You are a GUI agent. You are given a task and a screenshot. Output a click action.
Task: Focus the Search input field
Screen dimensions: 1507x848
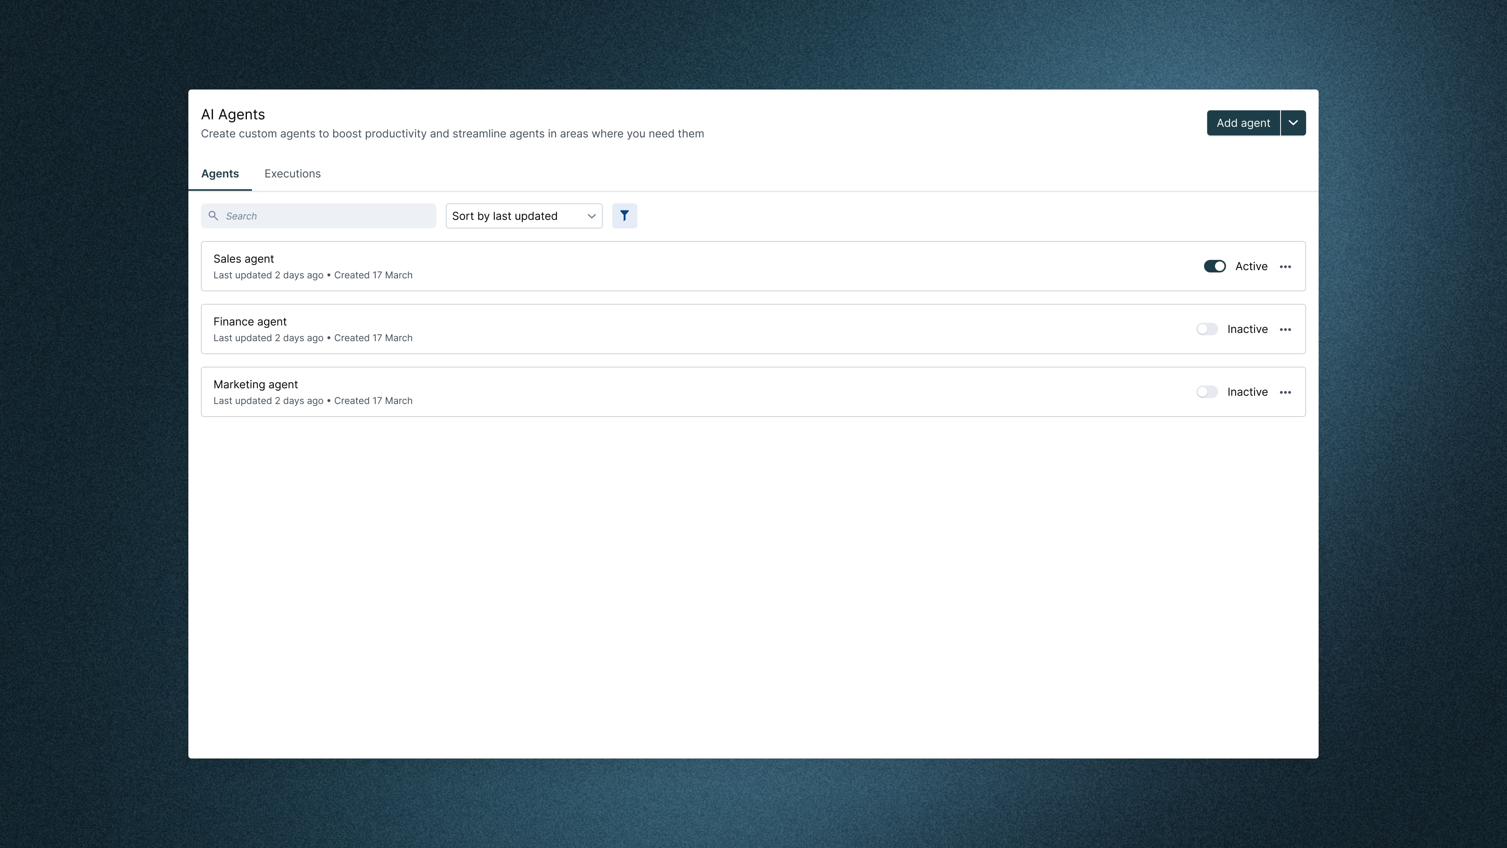(x=328, y=216)
